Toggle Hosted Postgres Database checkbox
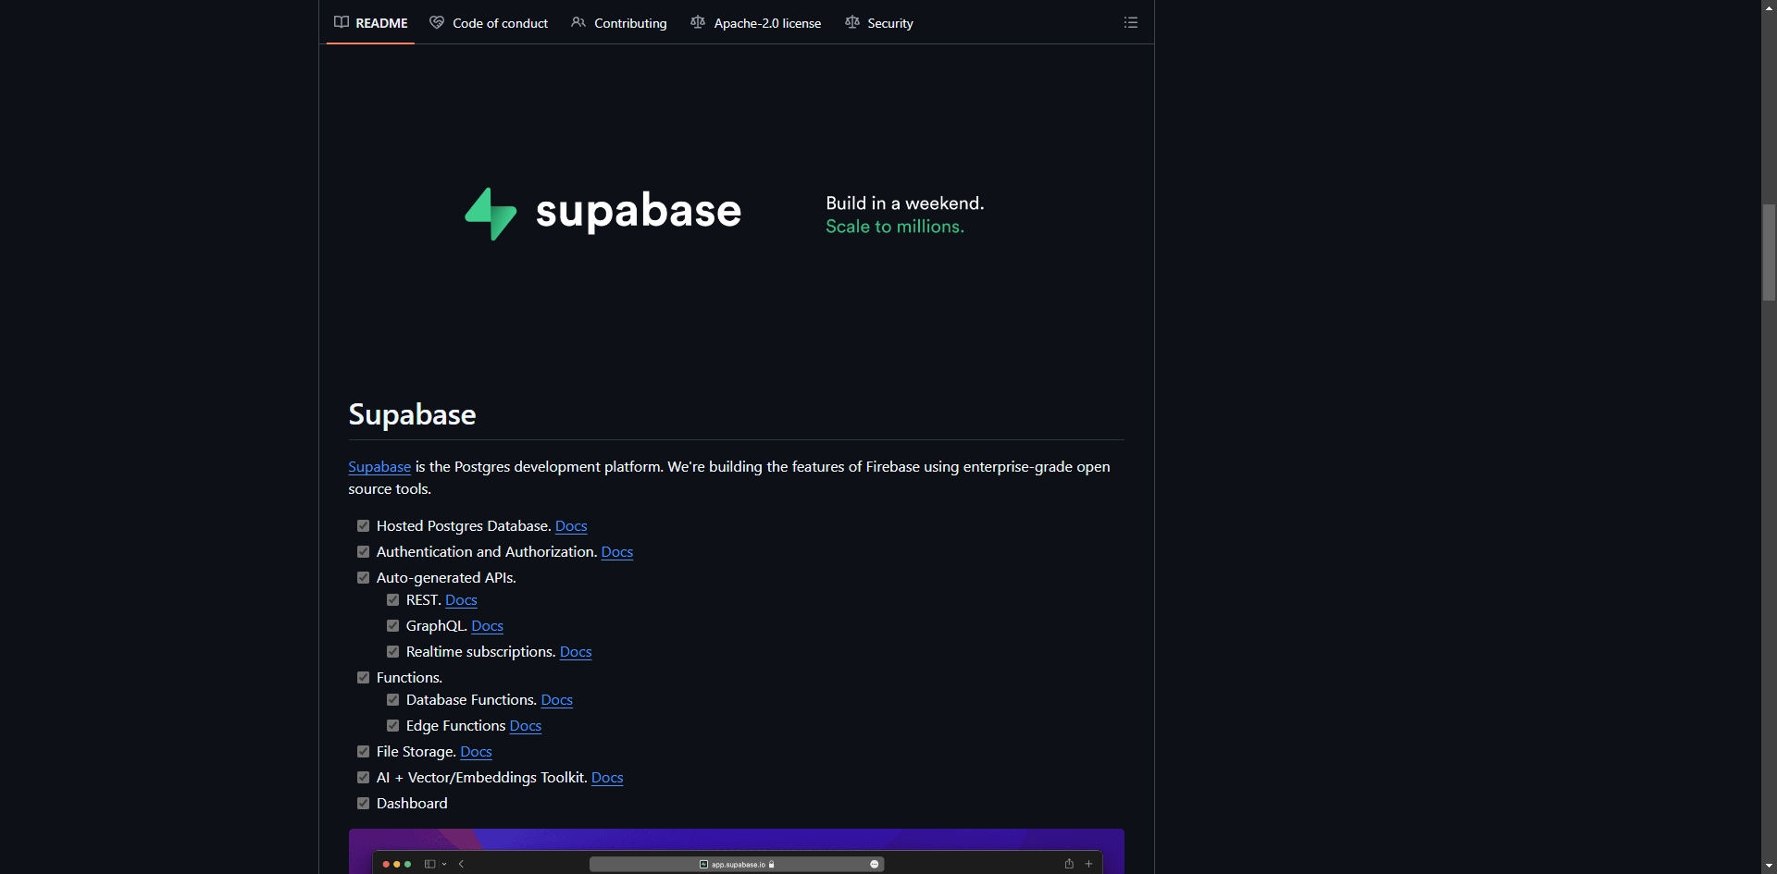This screenshot has height=874, width=1777. coord(363,525)
